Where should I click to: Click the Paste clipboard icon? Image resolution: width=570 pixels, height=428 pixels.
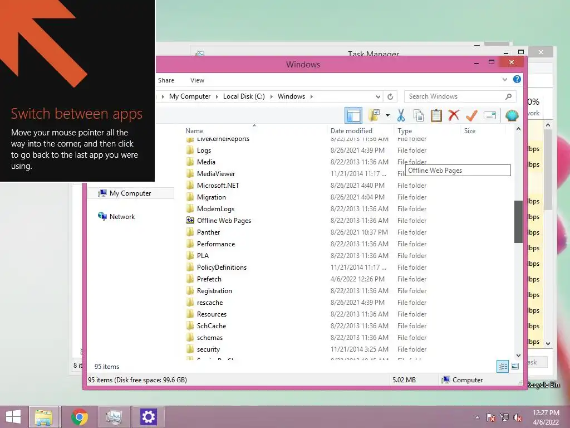(436, 115)
